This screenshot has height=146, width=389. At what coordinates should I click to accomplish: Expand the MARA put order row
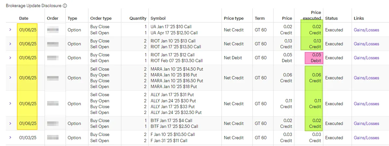coord(10,78)
